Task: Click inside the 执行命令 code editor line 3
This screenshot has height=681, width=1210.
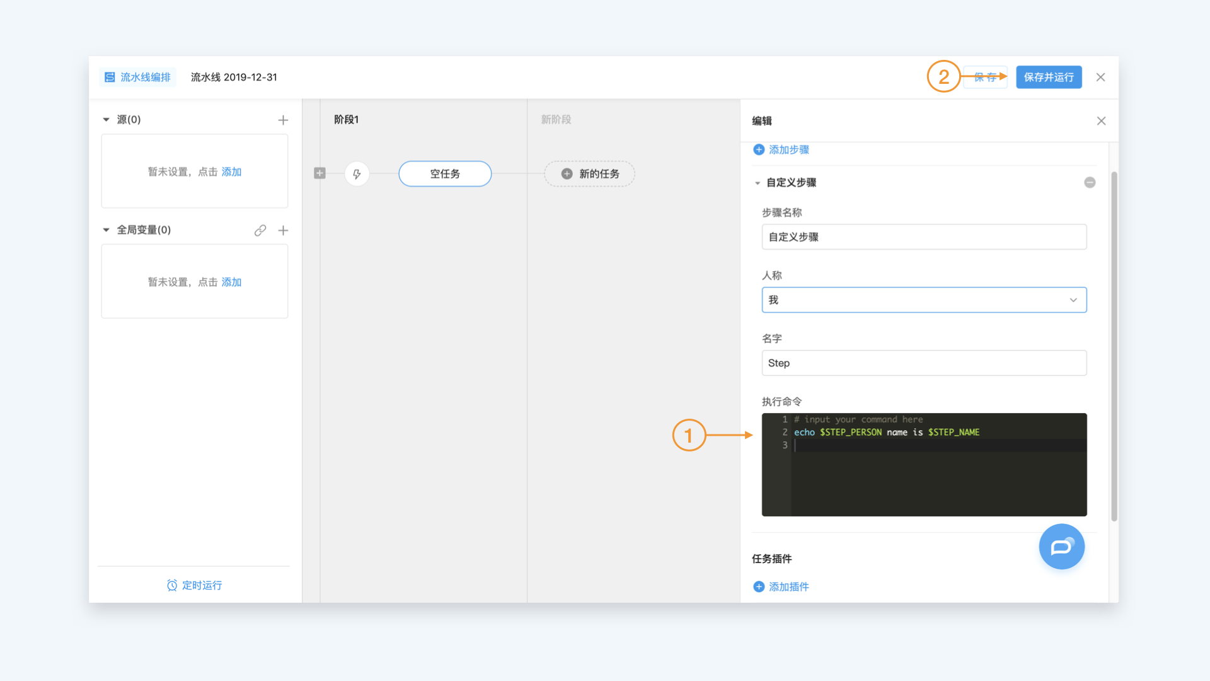Action: pos(939,445)
